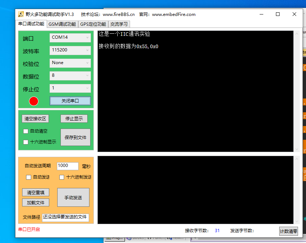Click 保存到文件 button

tap(75, 137)
